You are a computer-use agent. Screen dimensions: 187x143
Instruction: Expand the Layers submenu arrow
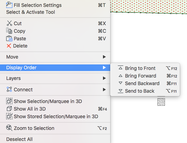tap(104, 78)
